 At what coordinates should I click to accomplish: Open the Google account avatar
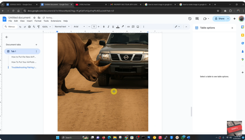(241, 19)
